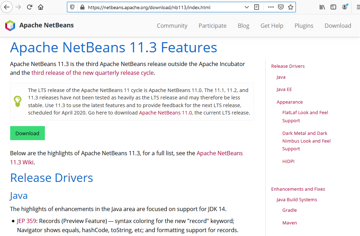Open the Participate menu

(x=212, y=26)
